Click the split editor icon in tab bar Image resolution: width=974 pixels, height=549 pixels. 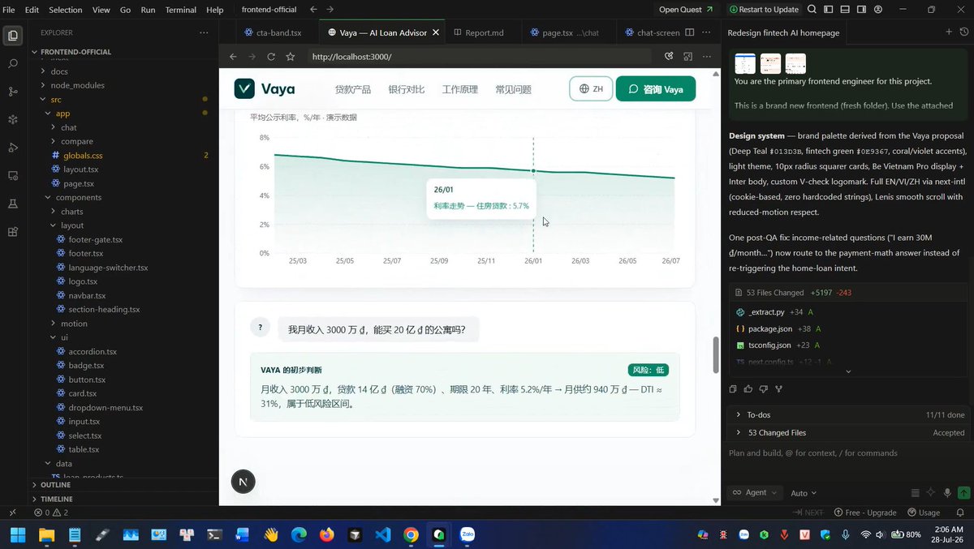coord(689,32)
